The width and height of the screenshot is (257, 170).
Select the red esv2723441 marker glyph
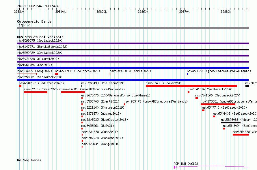83,147
